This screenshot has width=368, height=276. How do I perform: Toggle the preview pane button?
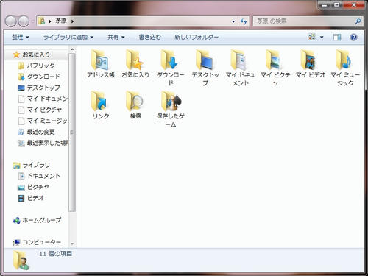(337, 38)
